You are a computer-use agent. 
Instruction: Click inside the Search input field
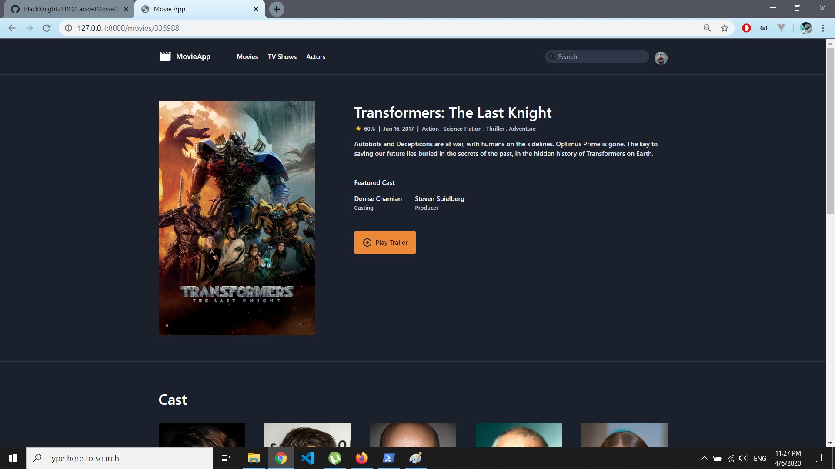(600, 56)
